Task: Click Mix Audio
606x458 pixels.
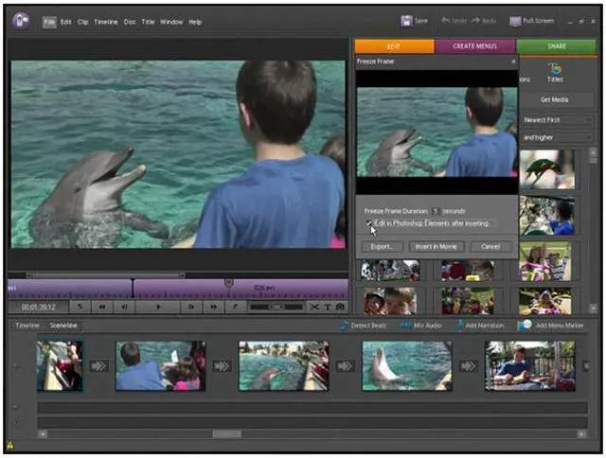Action: click(x=420, y=326)
